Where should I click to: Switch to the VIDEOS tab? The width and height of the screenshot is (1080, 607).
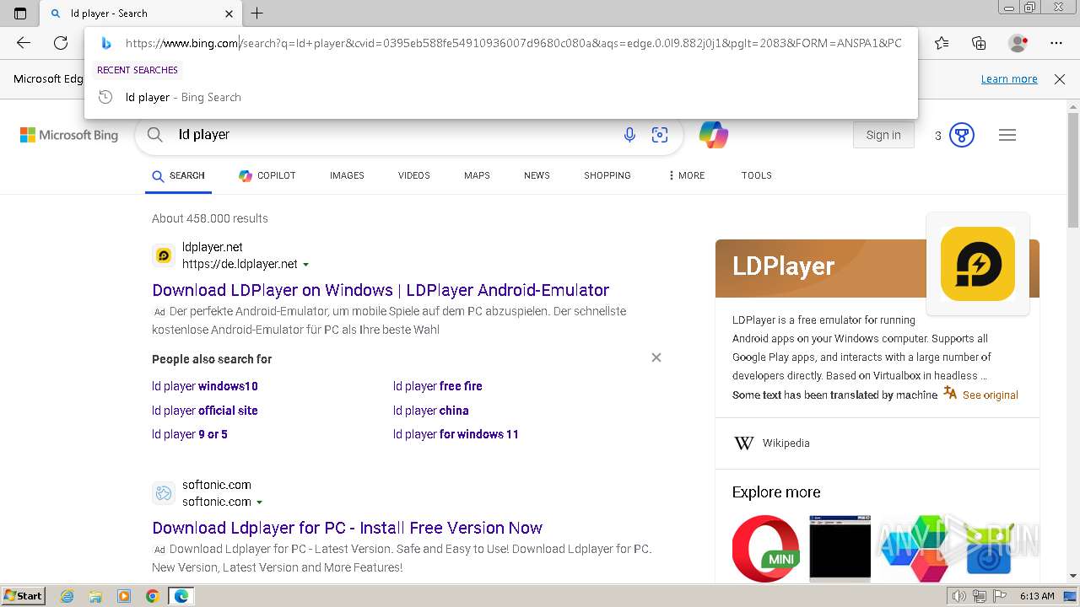coord(414,175)
